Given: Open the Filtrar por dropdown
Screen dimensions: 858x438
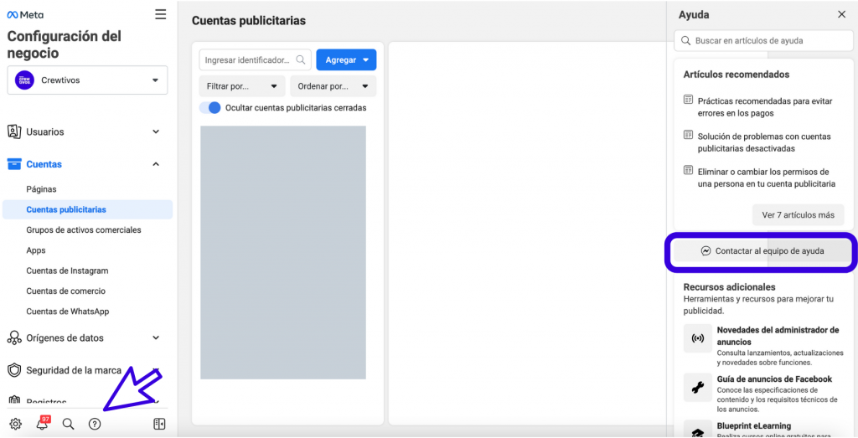Looking at the screenshot, I should pos(242,86).
